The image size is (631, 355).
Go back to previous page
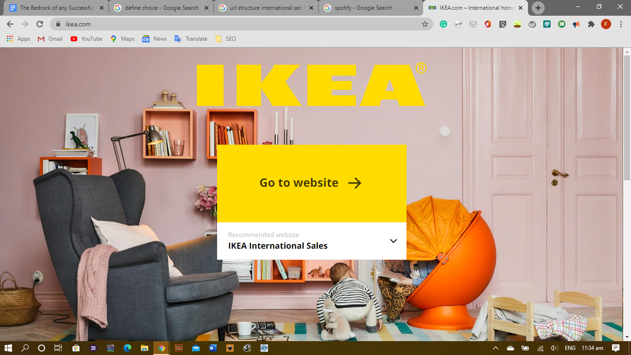coord(10,24)
